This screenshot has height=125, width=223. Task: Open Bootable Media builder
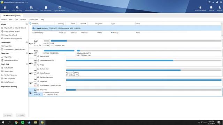pos(200,9)
